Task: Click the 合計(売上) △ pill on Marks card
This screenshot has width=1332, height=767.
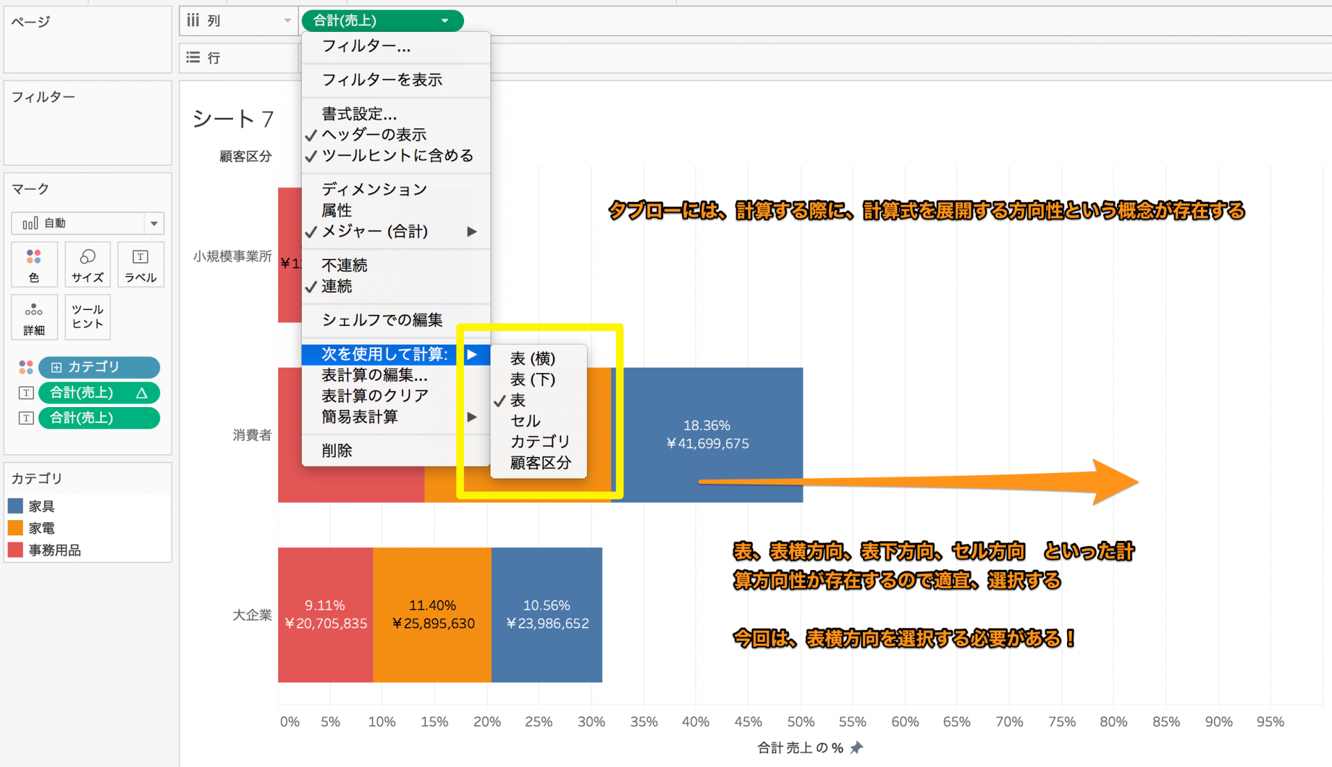Action: [99, 393]
